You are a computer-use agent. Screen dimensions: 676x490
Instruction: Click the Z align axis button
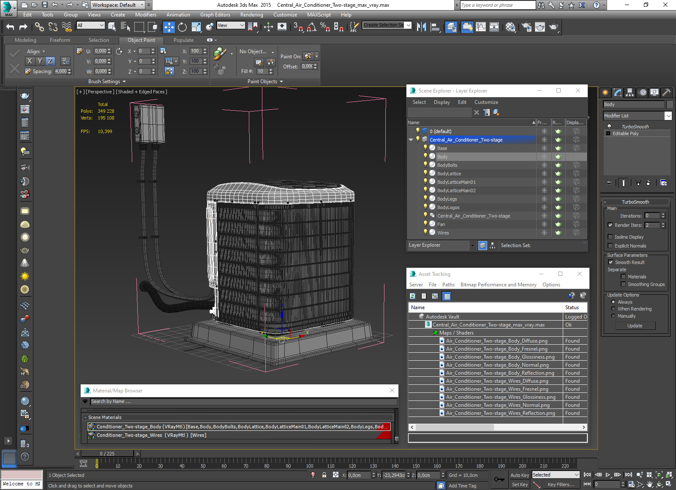point(50,61)
